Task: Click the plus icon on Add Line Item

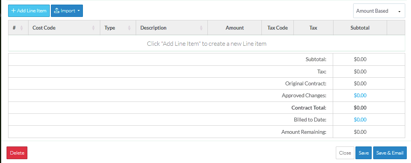Action: [13, 11]
